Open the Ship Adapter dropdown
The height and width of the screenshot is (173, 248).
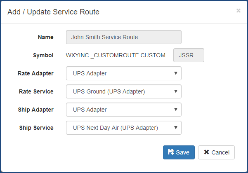(x=123, y=110)
